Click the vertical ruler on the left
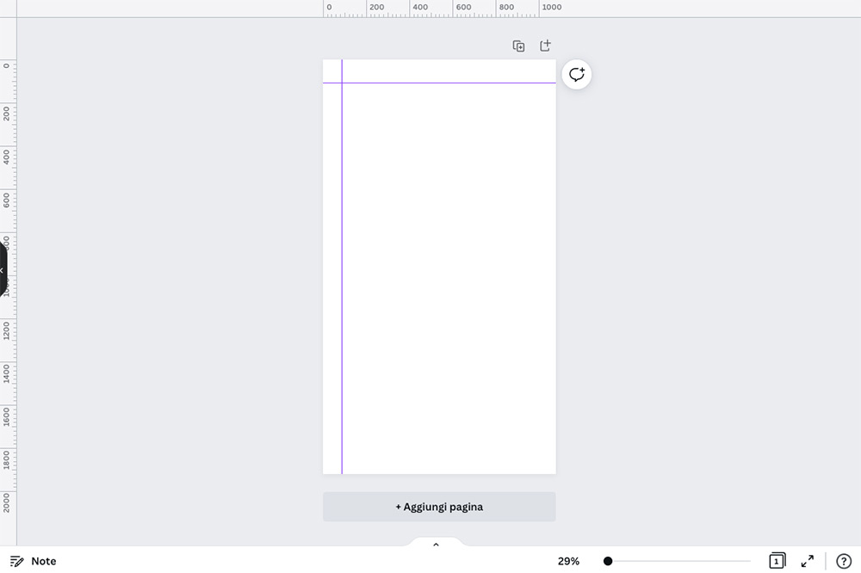Viewport: 861px width, 573px height. (x=7, y=387)
